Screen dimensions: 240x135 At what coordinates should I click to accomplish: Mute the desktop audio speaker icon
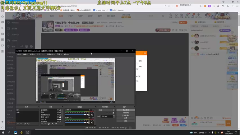pyautogui.click(x=88, y=115)
